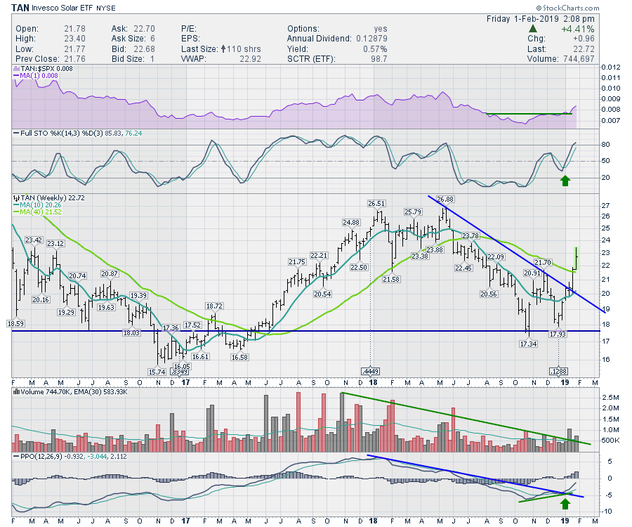Click the Annual Dividend value 0.12879
This screenshot has height=527, width=632.
click(x=371, y=39)
